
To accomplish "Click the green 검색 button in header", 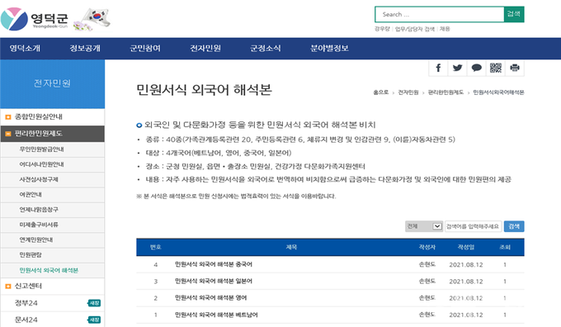I will click(x=514, y=14).
